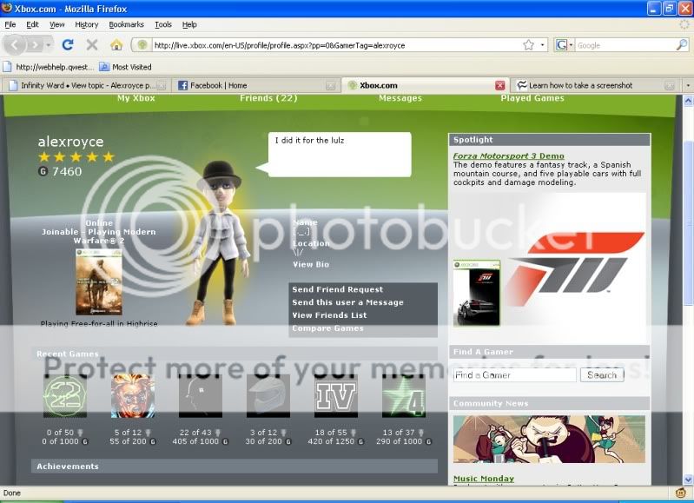Viewport: 694px width, 503px height.
Task: Open the Bookmarks menu
Action: tap(126, 24)
